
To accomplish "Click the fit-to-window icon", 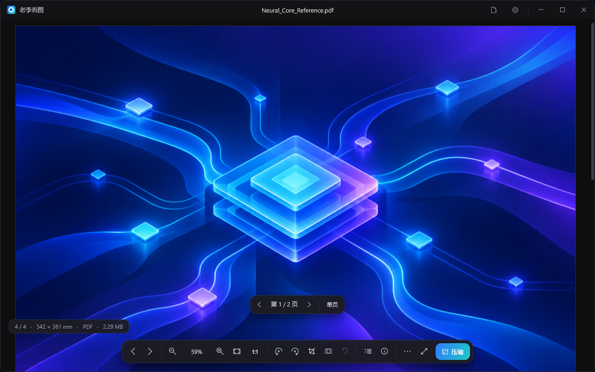I will coord(237,352).
